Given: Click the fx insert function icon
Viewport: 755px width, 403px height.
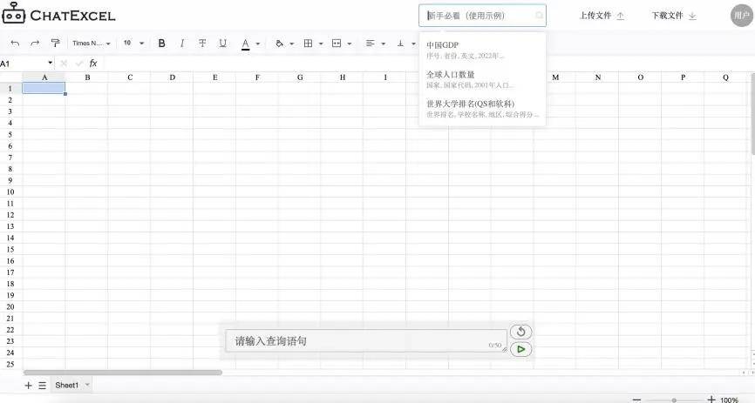Looking at the screenshot, I should click(93, 63).
